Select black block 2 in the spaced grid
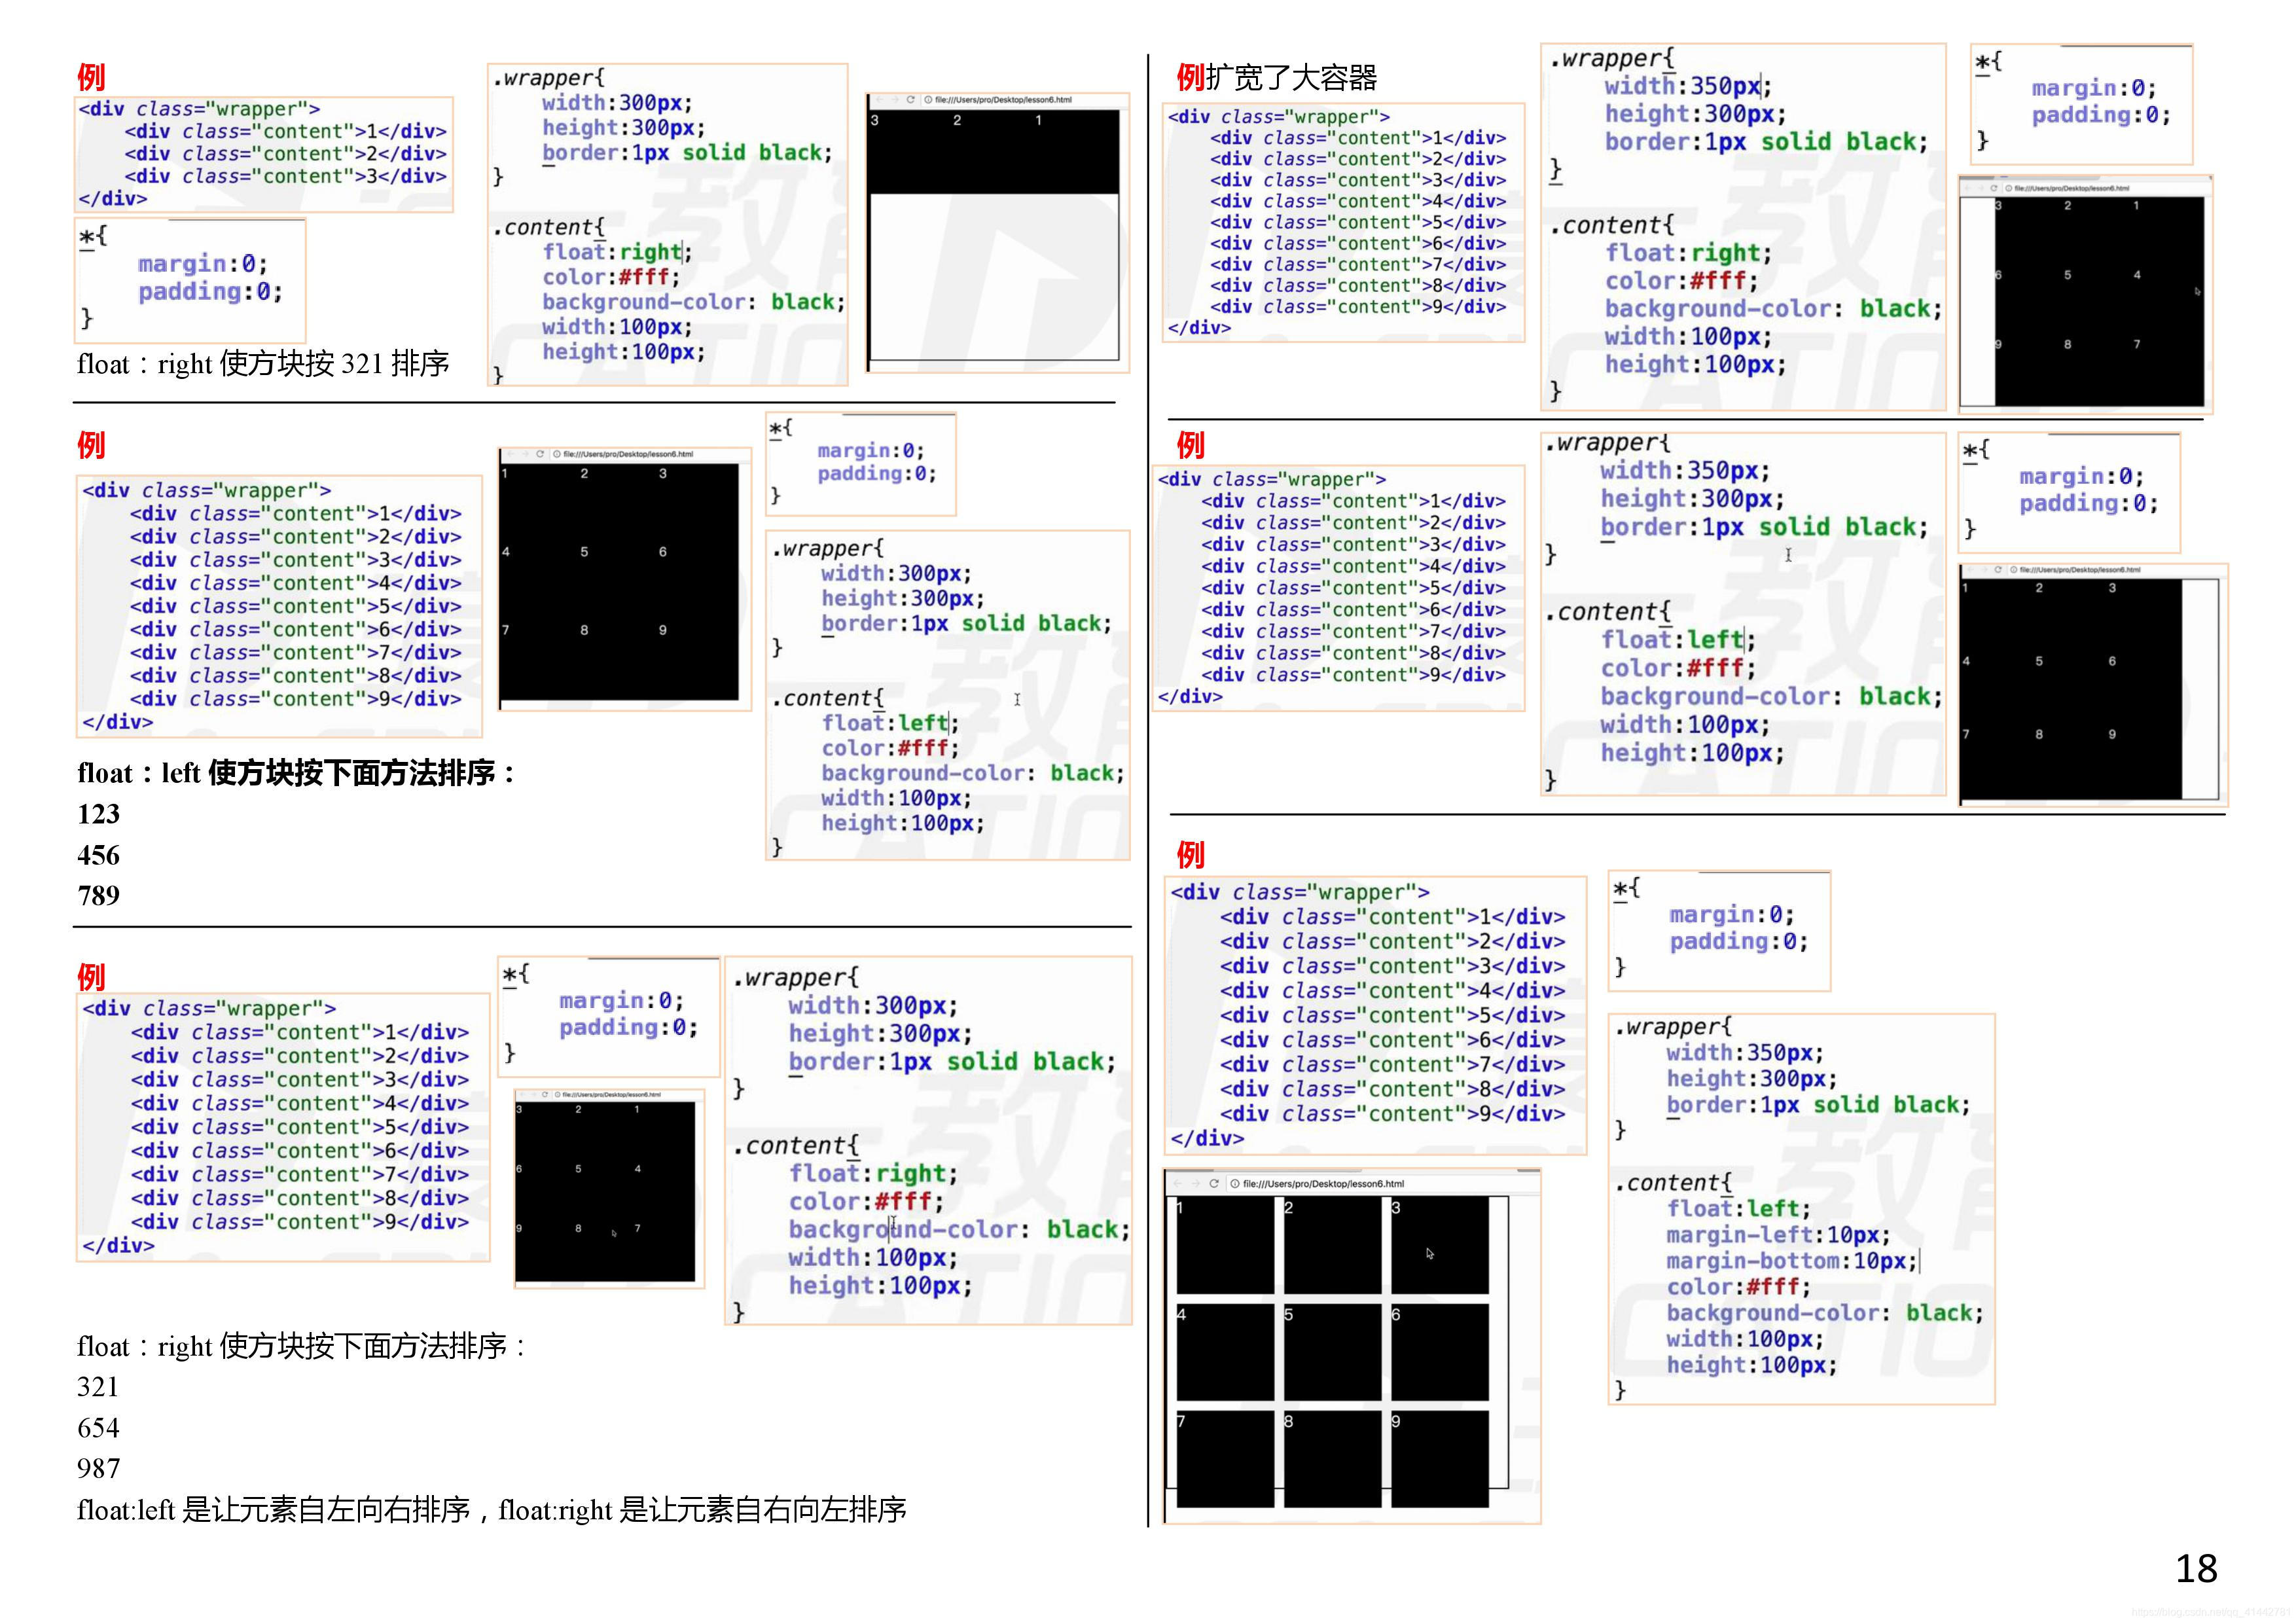Screen dimensions: 2296x1624 point(1332,1245)
